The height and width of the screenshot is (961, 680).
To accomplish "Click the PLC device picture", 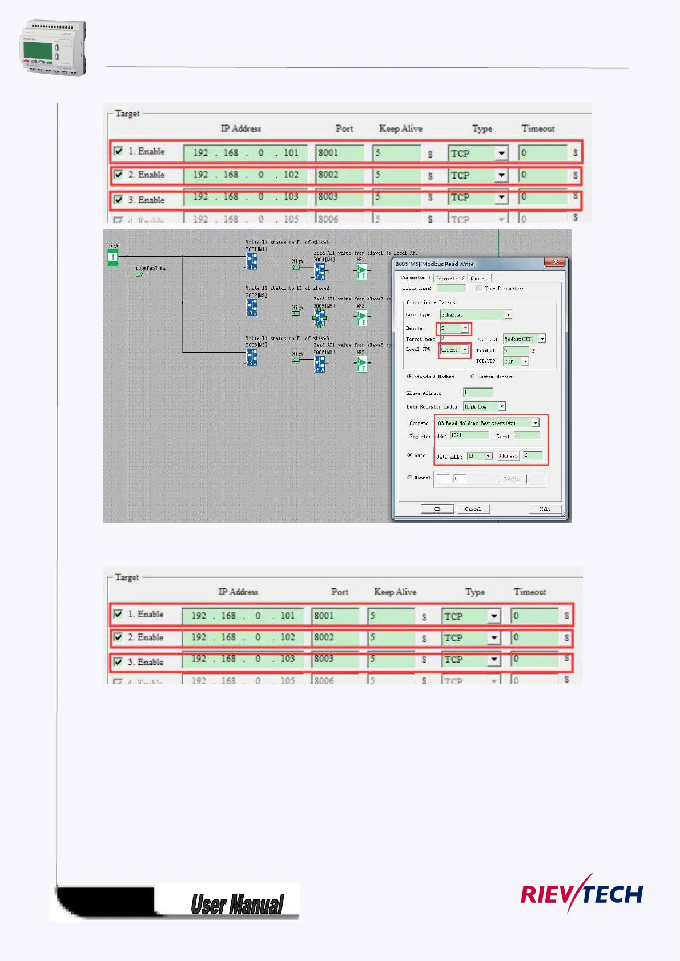I will point(53,48).
